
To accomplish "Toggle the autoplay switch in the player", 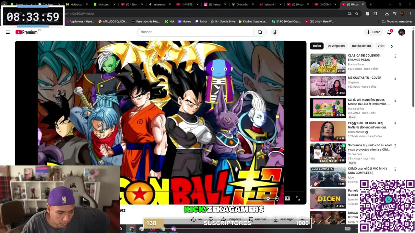I will (267, 198).
